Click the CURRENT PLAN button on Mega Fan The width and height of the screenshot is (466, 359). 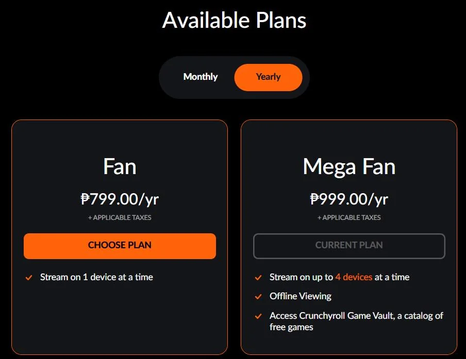tap(349, 246)
